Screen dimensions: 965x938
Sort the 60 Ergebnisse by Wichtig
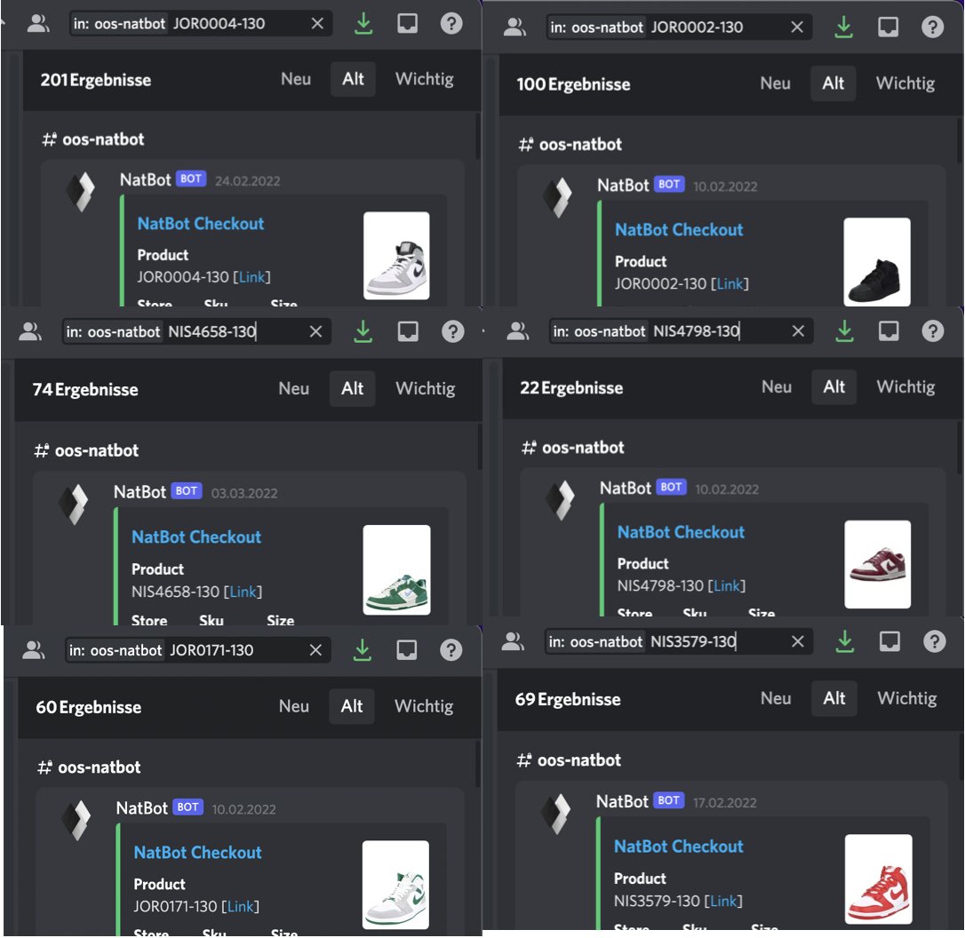(424, 706)
